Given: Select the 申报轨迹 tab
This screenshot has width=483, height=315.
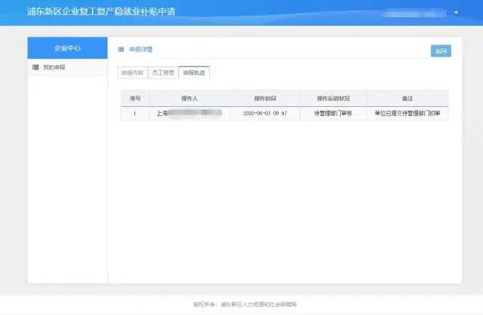Looking at the screenshot, I should [194, 73].
